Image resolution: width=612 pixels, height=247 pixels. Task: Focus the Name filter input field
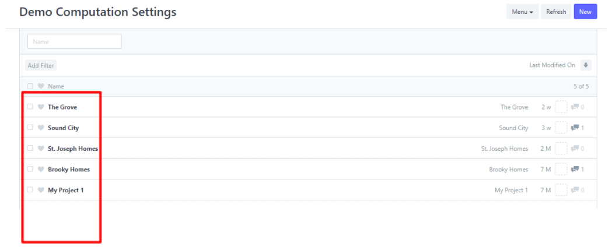pos(75,41)
